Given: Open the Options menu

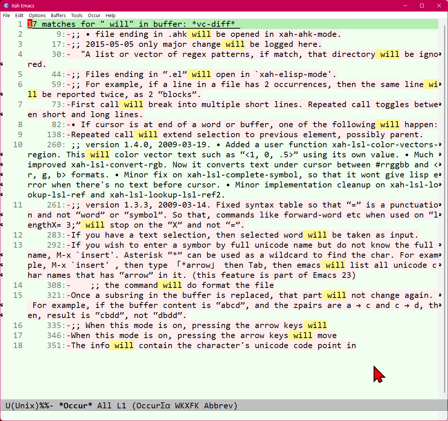Looking at the screenshot, I should point(37,15).
